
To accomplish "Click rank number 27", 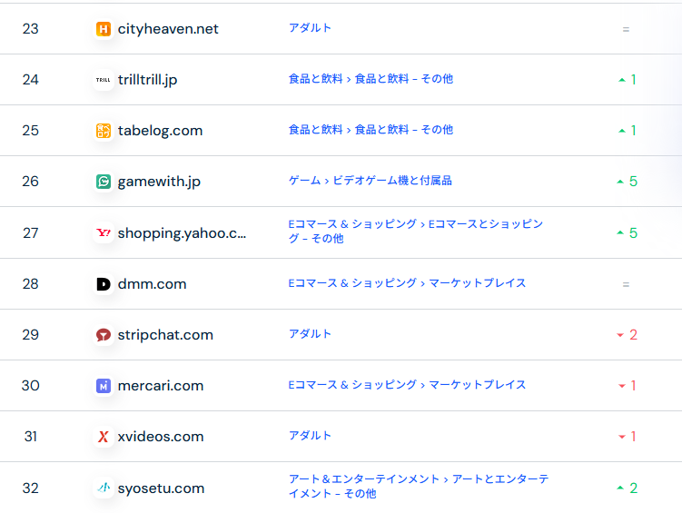I will pyautogui.click(x=31, y=233).
